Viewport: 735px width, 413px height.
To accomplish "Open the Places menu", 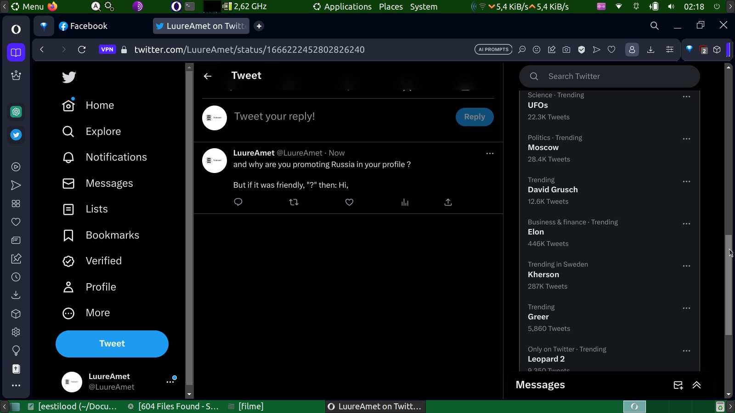I will pyautogui.click(x=391, y=6).
